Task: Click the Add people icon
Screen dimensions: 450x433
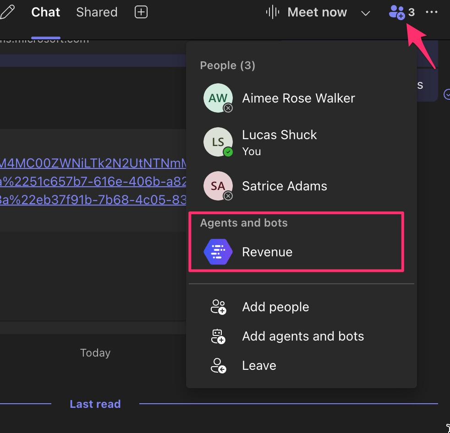Action: pos(218,307)
